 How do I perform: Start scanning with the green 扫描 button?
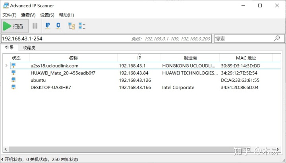pyautogui.click(x=15, y=26)
